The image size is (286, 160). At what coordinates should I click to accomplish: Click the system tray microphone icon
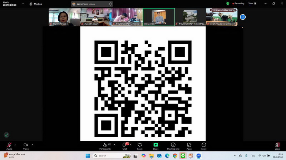[x=246, y=156]
